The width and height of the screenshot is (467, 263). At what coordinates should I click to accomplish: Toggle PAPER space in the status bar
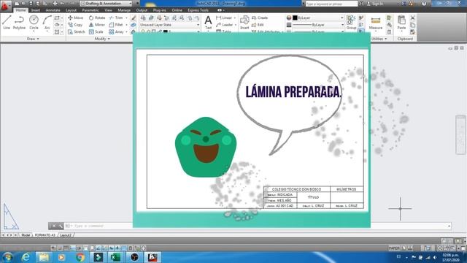pos(394,248)
